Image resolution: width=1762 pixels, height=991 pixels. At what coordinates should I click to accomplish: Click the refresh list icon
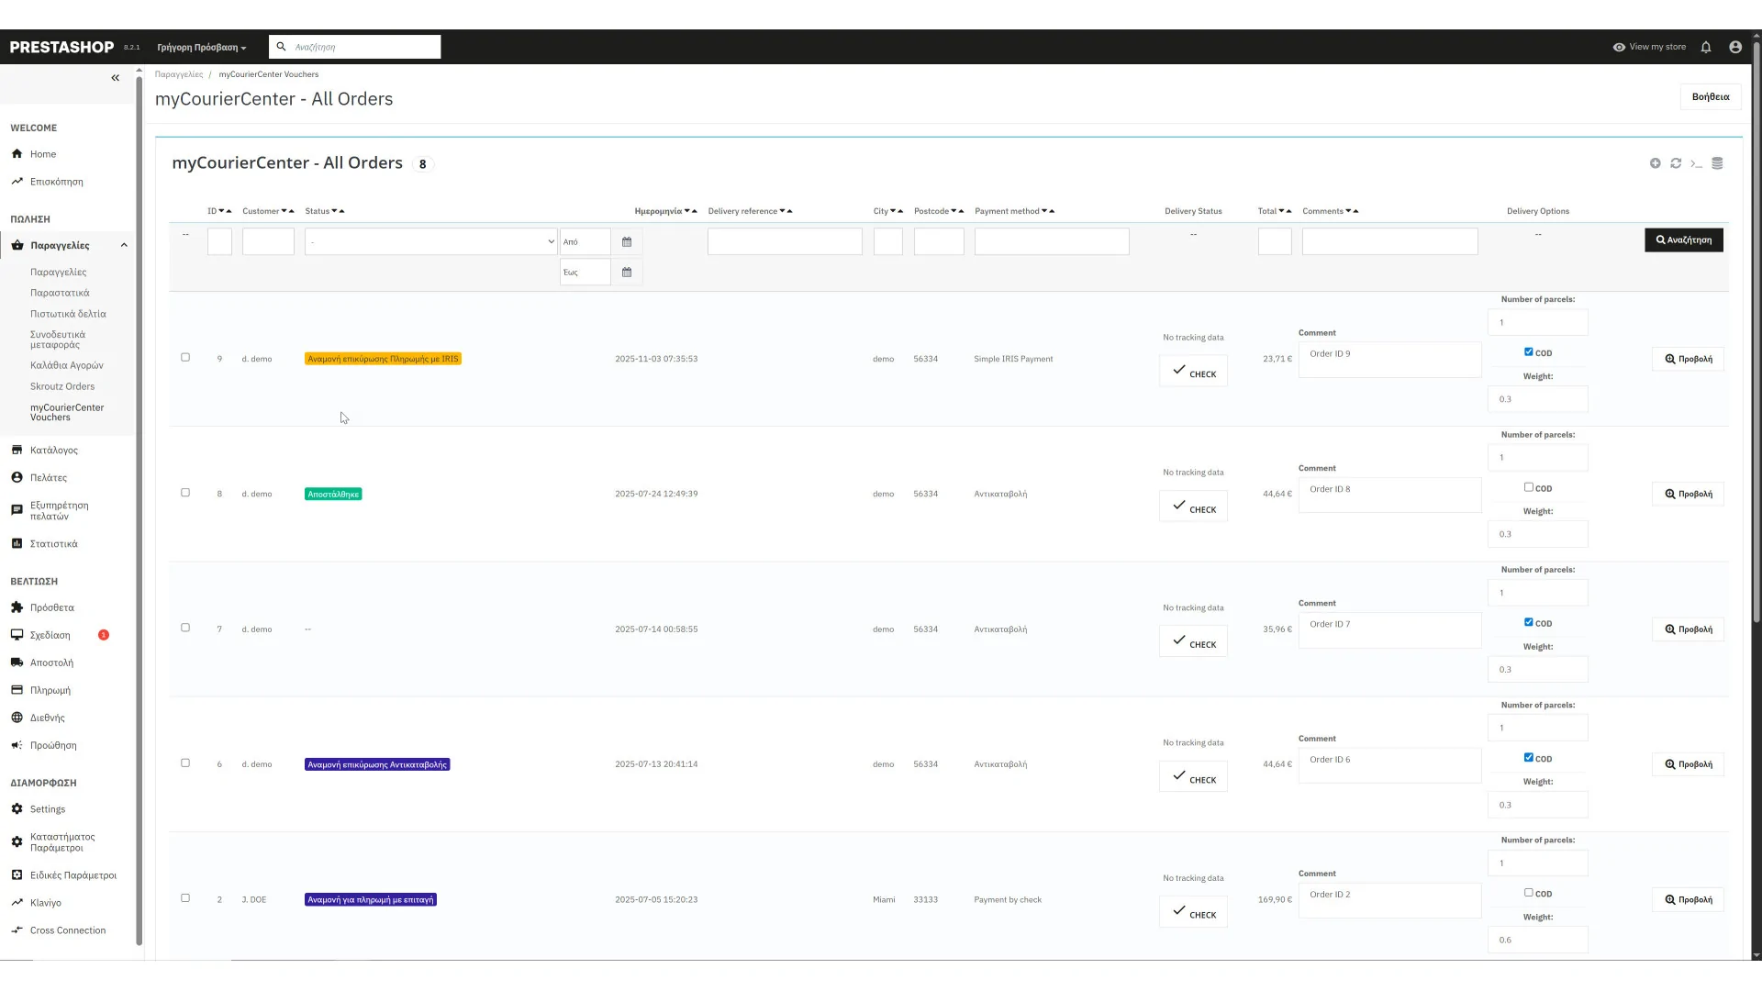pyautogui.click(x=1676, y=163)
